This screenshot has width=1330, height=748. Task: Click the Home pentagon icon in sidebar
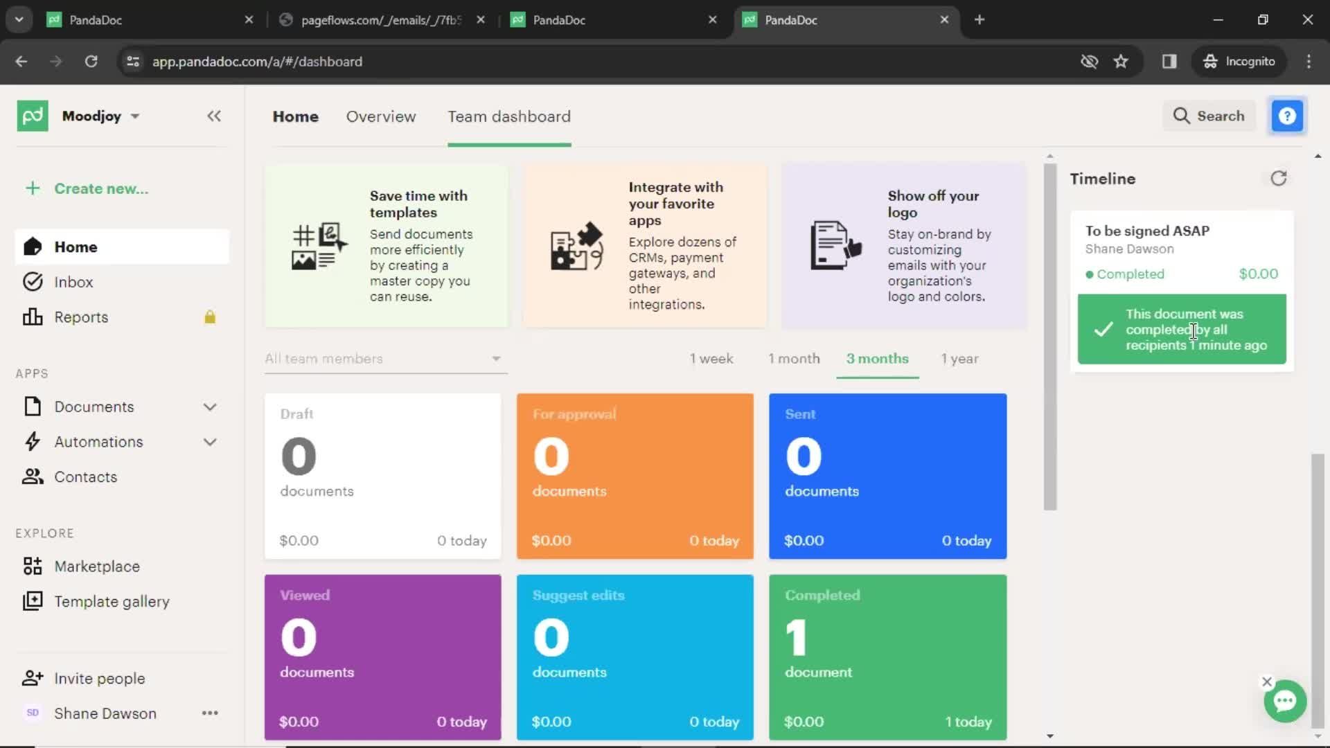pos(33,247)
